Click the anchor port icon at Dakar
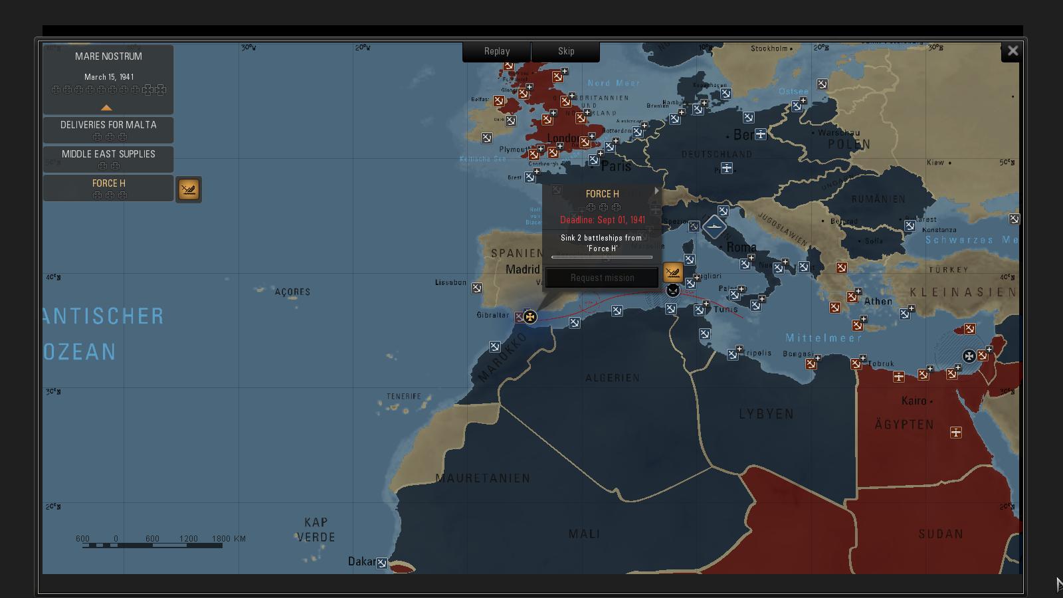This screenshot has height=598, width=1063. pos(382,563)
